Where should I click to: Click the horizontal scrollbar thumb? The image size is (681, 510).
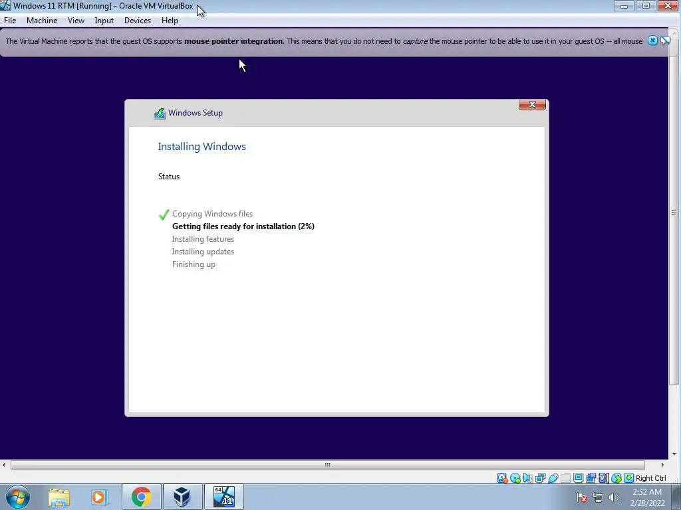(x=327, y=465)
